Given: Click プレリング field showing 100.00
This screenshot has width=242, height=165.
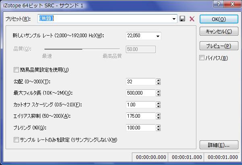Looking at the screenshot, I should coord(140,128).
